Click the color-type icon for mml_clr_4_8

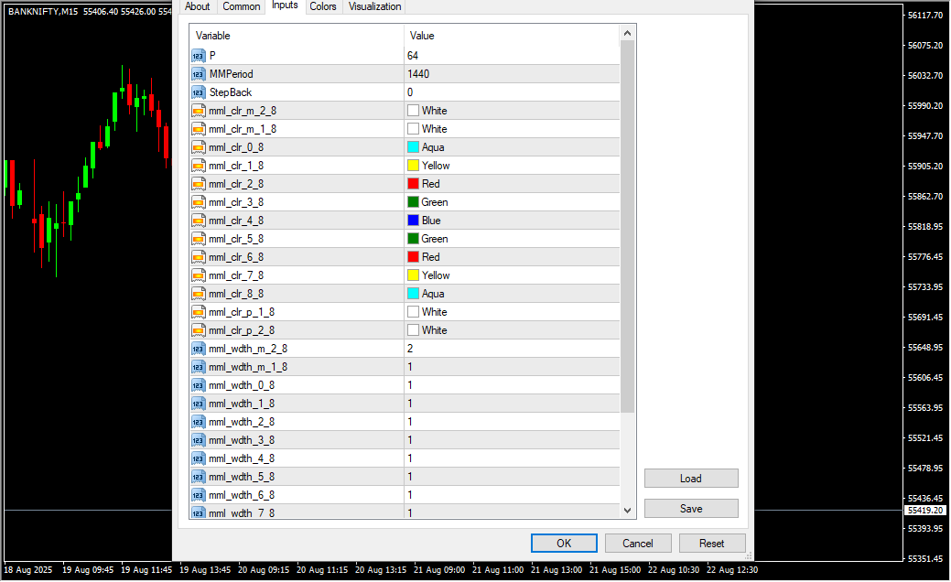tap(198, 221)
